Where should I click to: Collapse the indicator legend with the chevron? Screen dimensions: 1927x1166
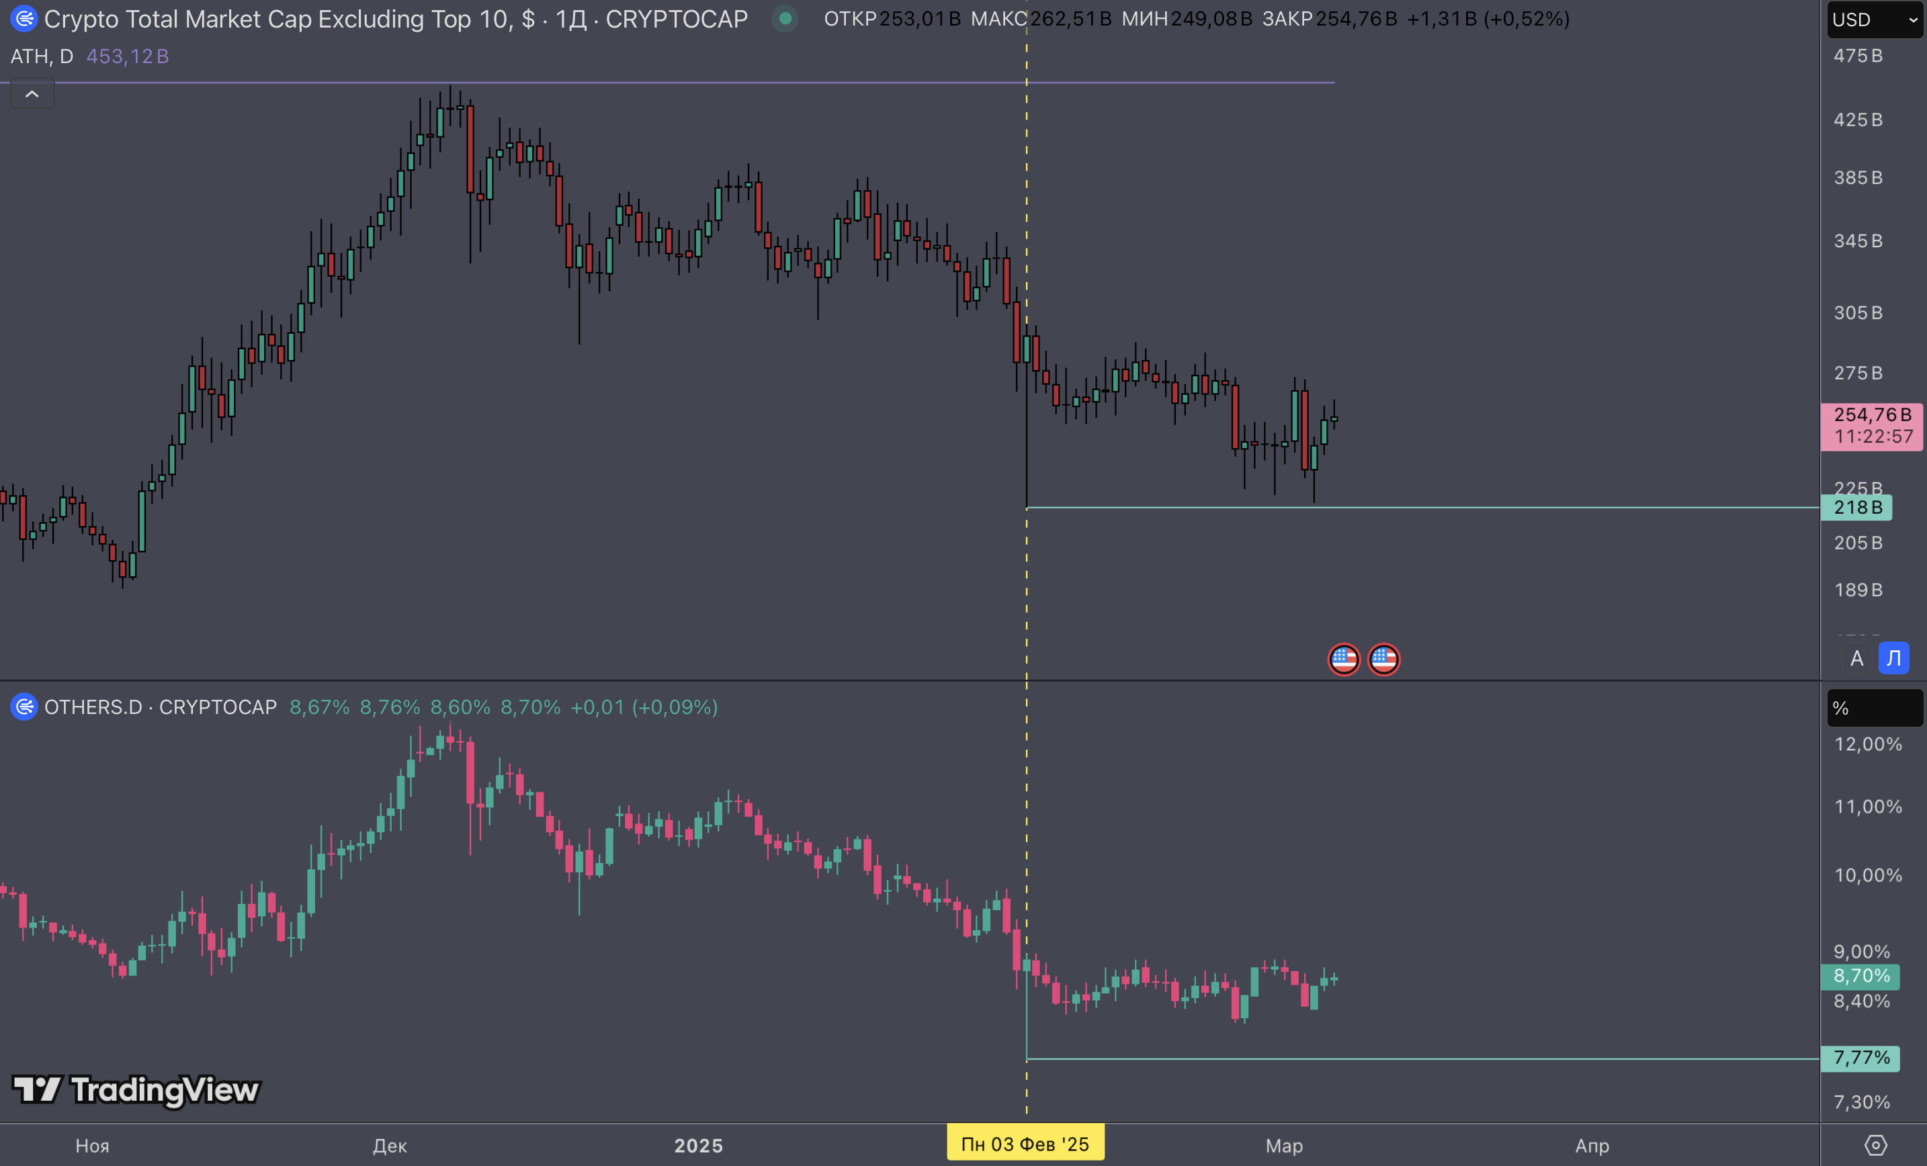(32, 95)
